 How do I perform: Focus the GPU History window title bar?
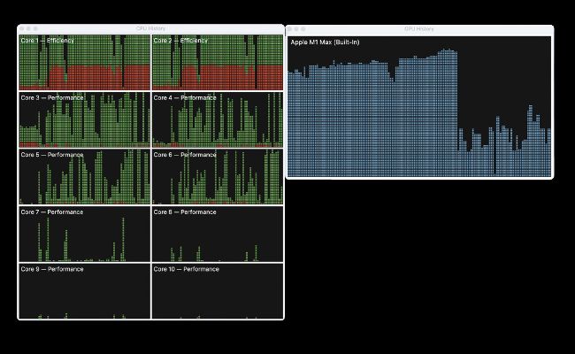point(419,29)
